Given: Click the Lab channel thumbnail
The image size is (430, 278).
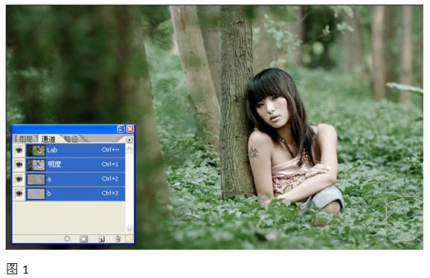Looking at the screenshot, I should coord(36,150).
